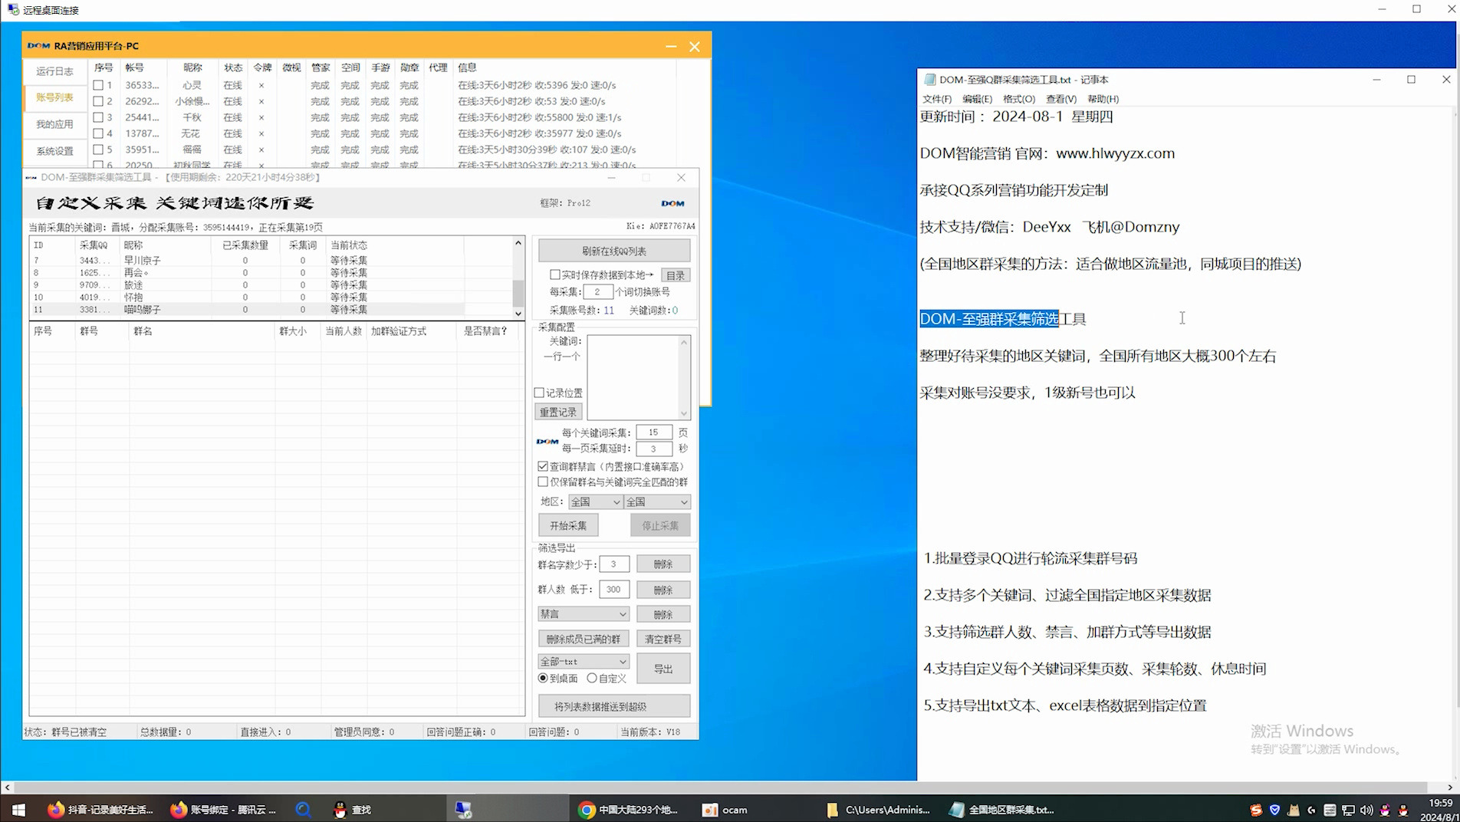This screenshot has height=822, width=1460.
Task: Click scroll-down arrow of QQ account list
Action: click(x=518, y=313)
